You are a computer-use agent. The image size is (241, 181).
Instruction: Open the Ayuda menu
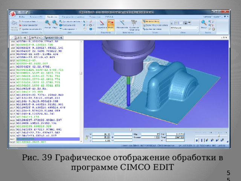point(217,17)
